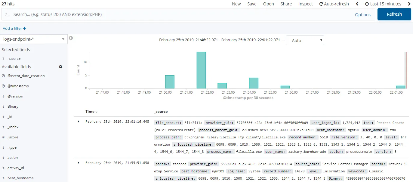Go to the previous time range arrow
413x182 pixels.
tap(357, 4)
